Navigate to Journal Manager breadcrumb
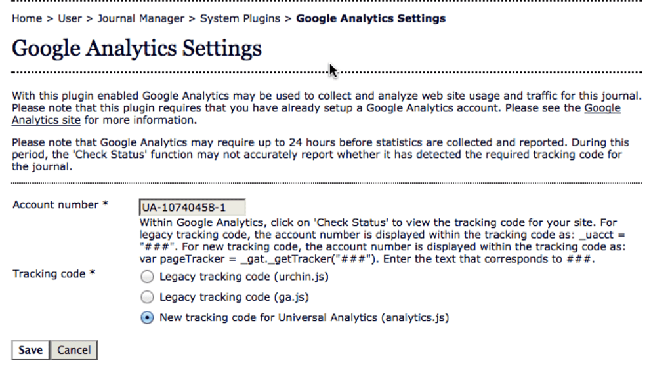The height and width of the screenshot is (369, 672). point(140,18)
